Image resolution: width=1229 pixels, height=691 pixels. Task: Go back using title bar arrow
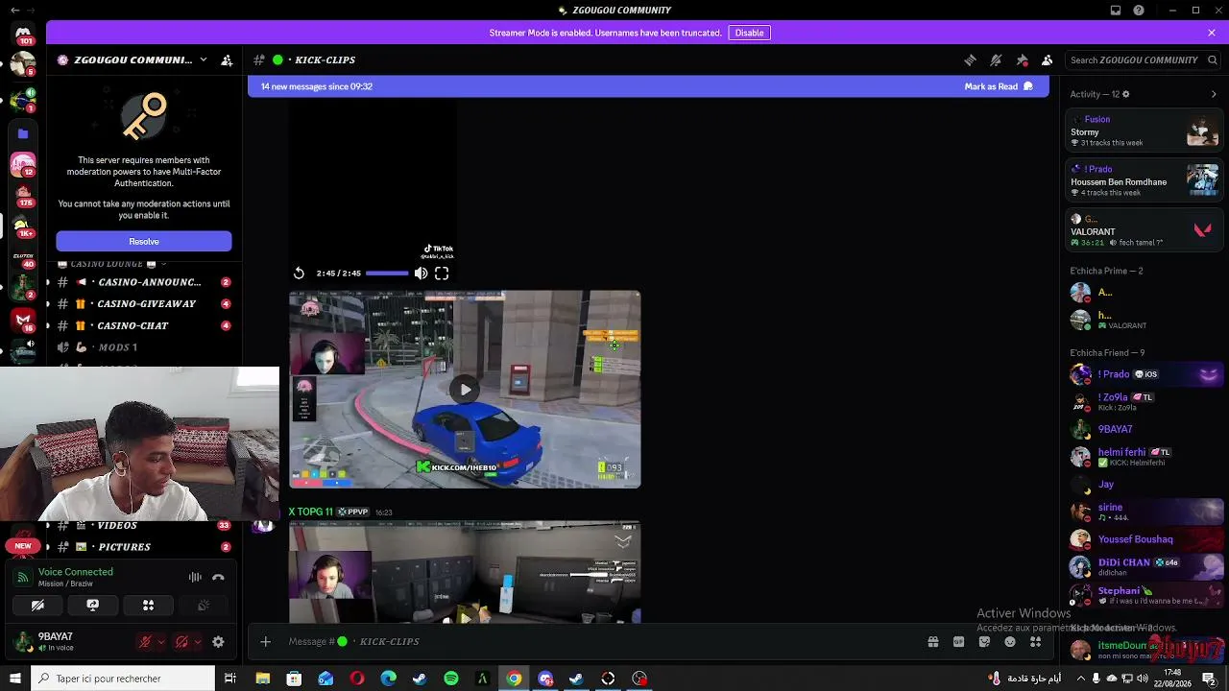pos(14,11)
